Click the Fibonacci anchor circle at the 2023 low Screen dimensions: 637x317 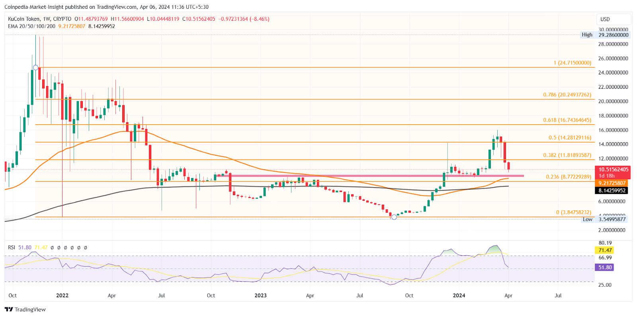pos(394,217)
